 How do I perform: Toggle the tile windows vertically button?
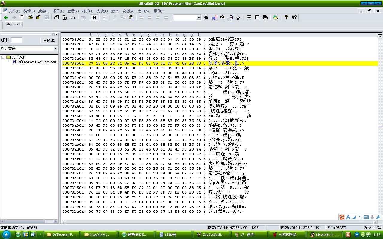pyautogui.click(x=257, y=18)
